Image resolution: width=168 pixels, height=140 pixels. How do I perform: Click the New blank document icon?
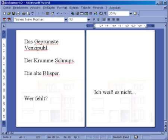click(4, 13)
